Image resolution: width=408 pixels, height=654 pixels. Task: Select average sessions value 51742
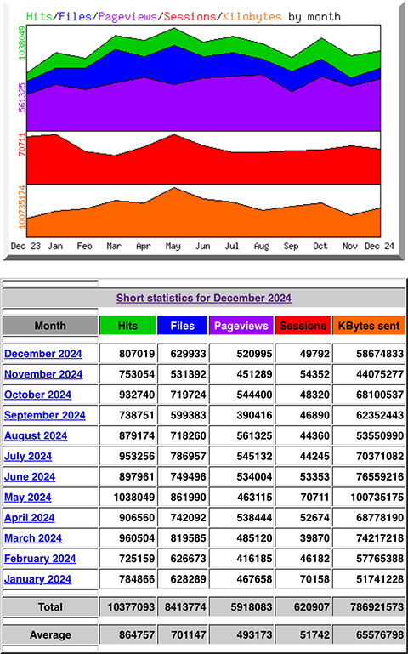click(314, 635)
